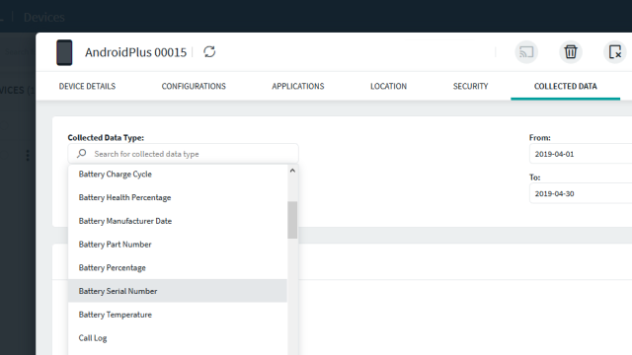Select Battery Percentage option
Image resolution: width=632 pixels, height=355 pixels.
(x=178, y=267)
